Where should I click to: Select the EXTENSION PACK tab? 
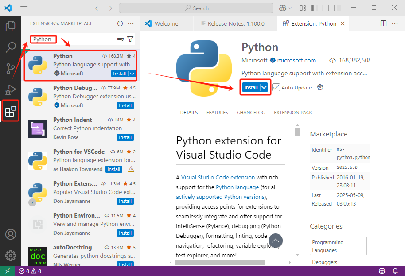[x=293, y=113]
